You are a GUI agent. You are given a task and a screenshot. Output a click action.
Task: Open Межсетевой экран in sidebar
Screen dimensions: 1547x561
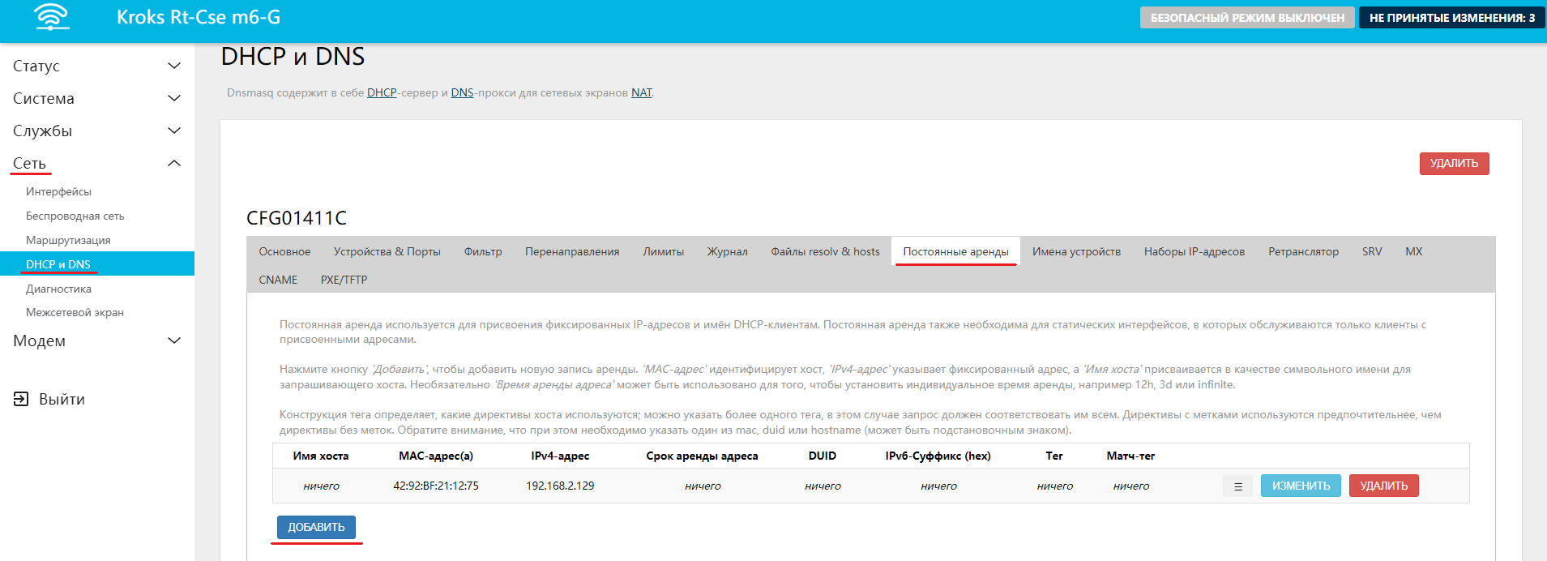point(75,312)
